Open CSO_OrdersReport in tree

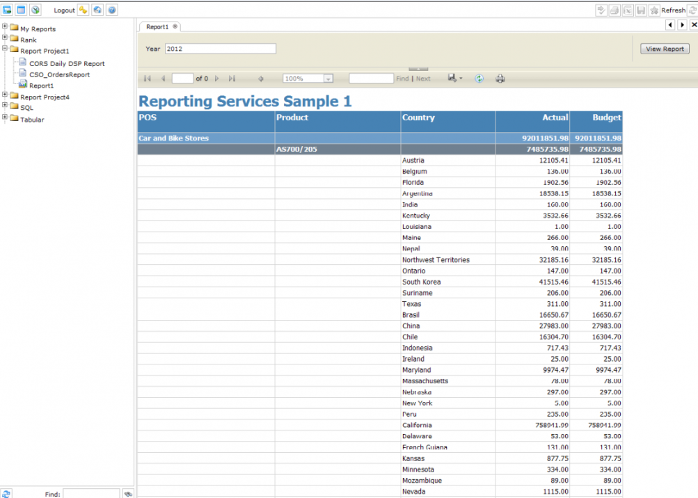(x=60, y=74)
